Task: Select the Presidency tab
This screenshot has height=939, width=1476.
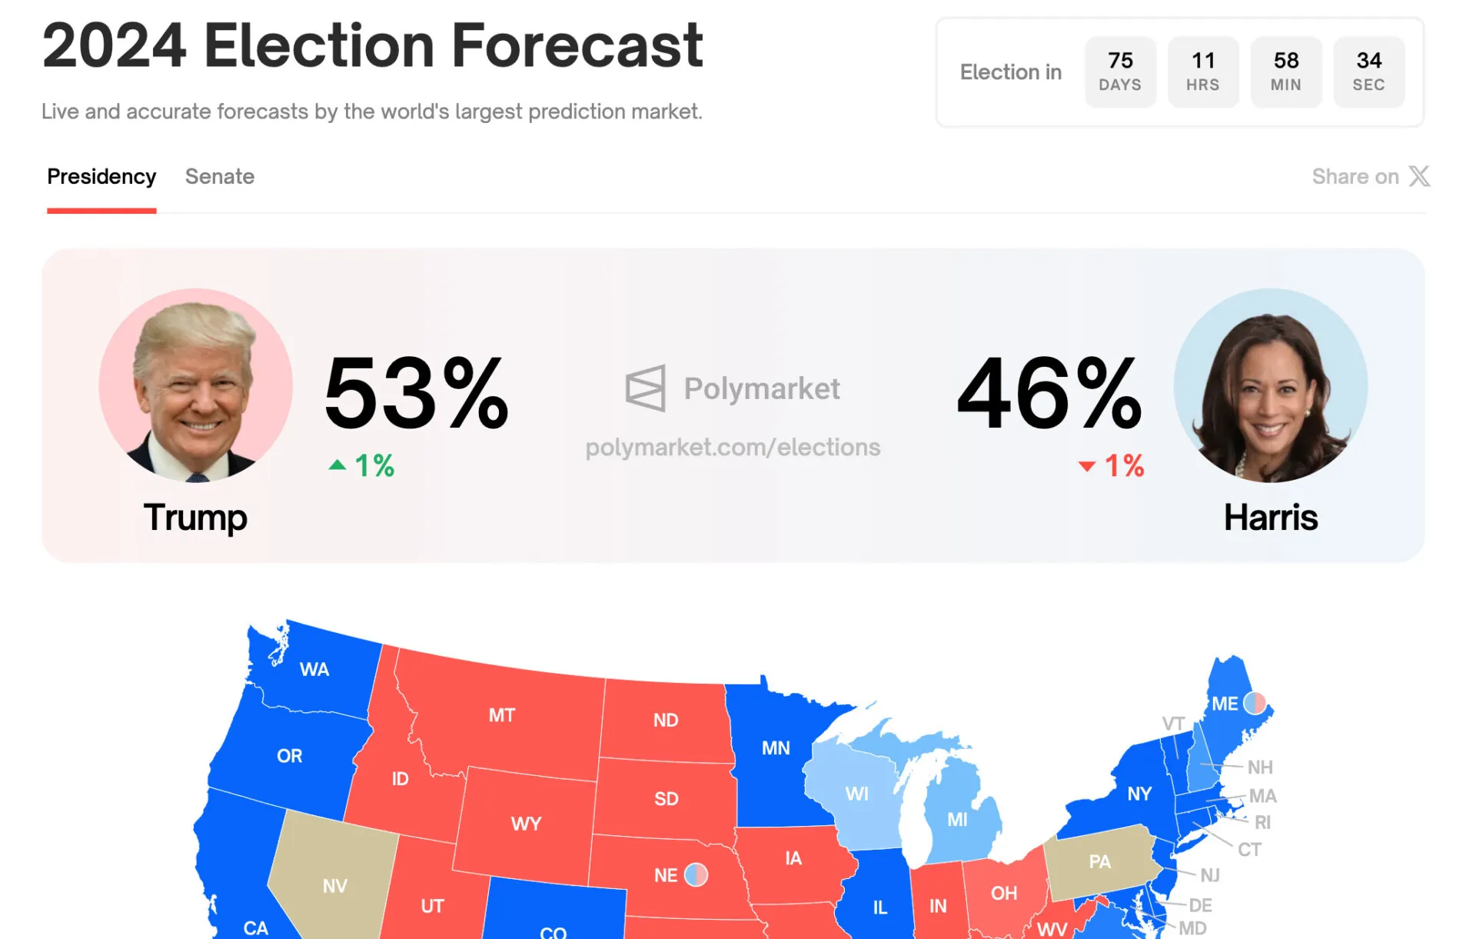Action: (101, 177)
